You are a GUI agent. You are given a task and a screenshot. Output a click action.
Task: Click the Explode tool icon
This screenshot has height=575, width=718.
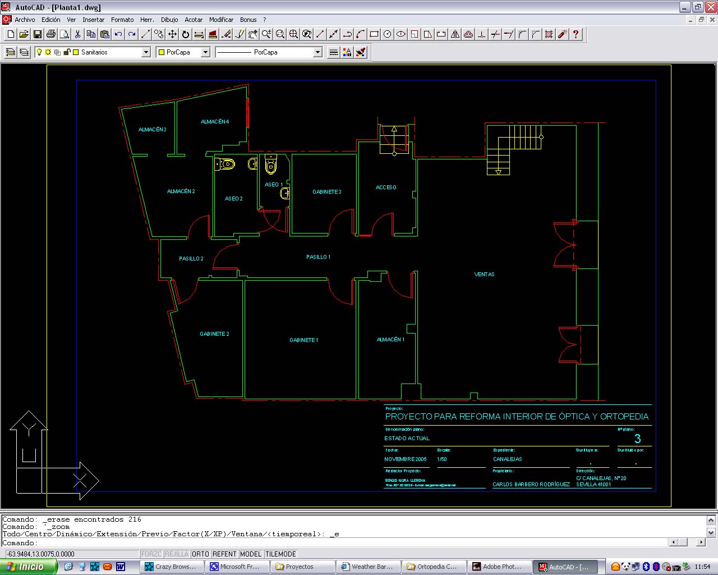563,34
